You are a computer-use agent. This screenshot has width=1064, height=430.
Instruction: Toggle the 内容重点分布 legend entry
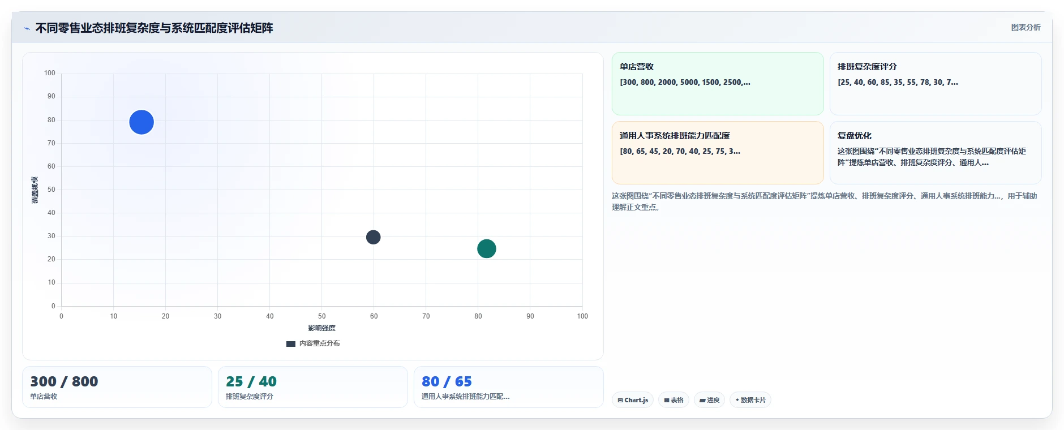313,343
